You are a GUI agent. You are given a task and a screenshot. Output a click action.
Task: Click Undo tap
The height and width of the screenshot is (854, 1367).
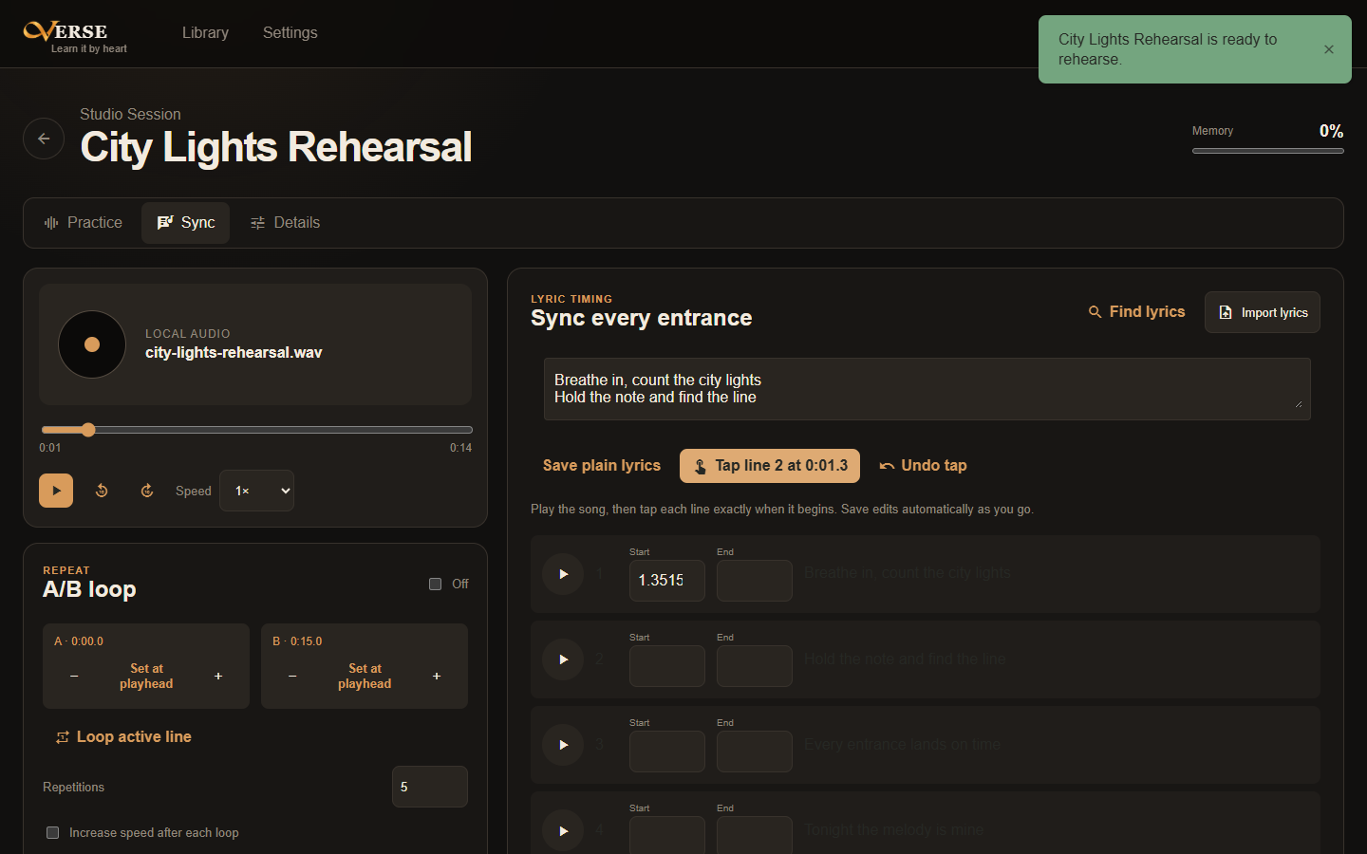point(923,466)
